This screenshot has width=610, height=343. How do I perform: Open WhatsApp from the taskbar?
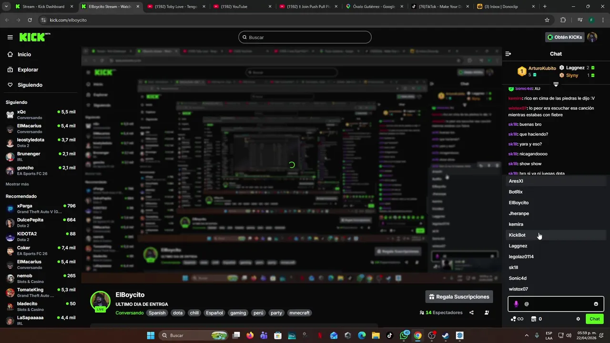(404, 335)
